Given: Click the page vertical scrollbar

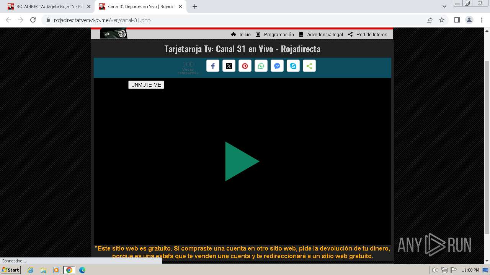Looking at the screenshot, I should [x=487, y=147].
